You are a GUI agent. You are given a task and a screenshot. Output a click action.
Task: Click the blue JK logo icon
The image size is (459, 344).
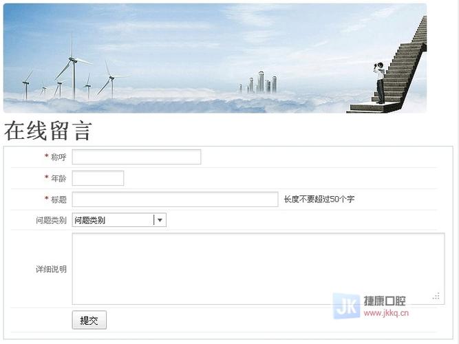(346, 306)
